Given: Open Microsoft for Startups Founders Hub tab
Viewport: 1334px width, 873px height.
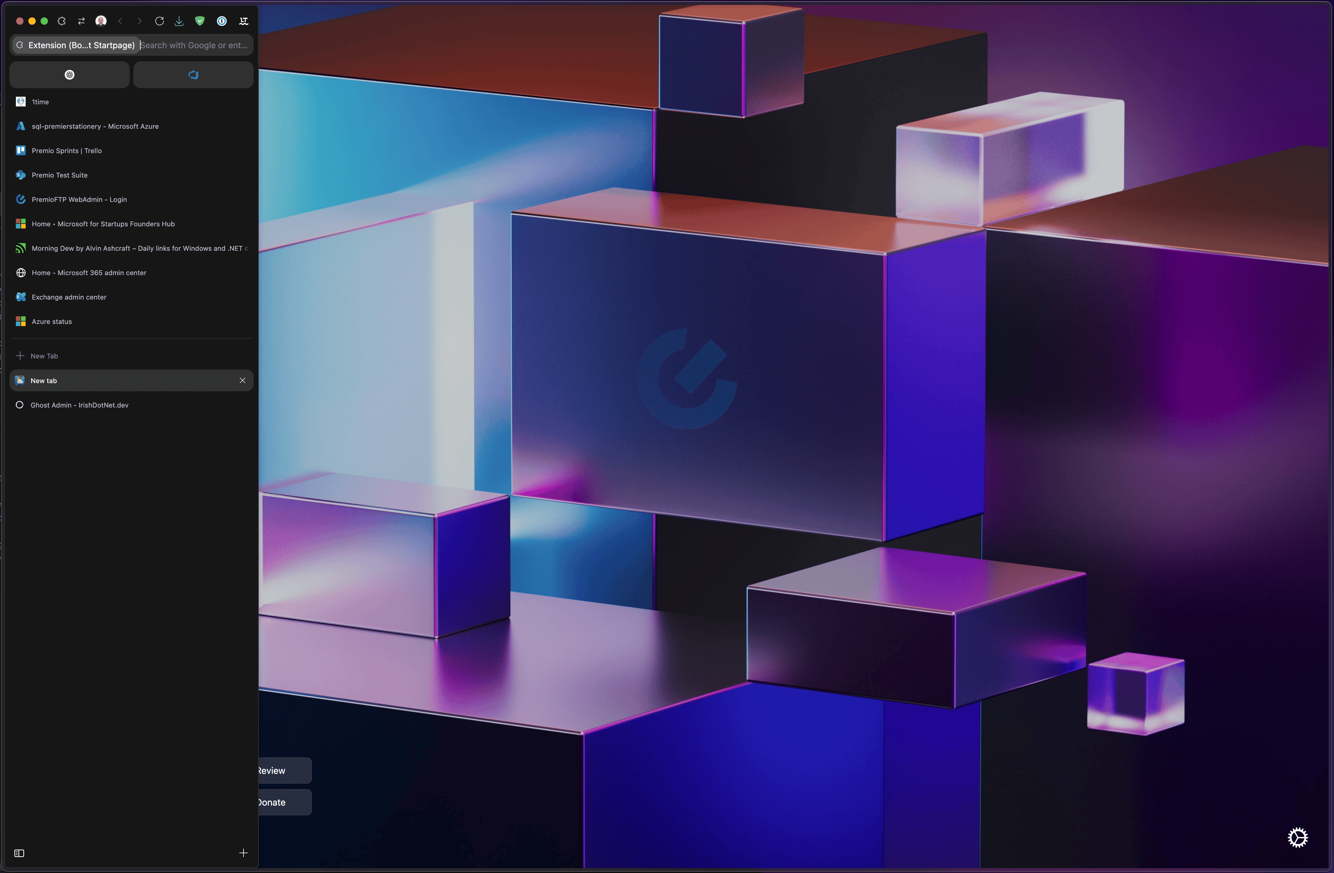Looking at the screenshot, I should coord(132,224).
